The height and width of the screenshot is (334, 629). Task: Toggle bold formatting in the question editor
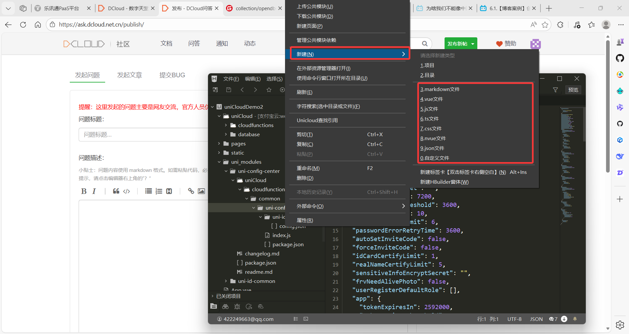(x=84, y=191)
